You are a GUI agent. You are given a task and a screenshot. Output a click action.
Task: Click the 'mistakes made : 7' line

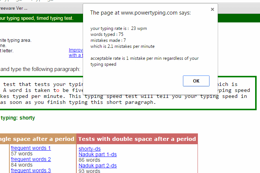pyautogui.click(x=108, y=40)
